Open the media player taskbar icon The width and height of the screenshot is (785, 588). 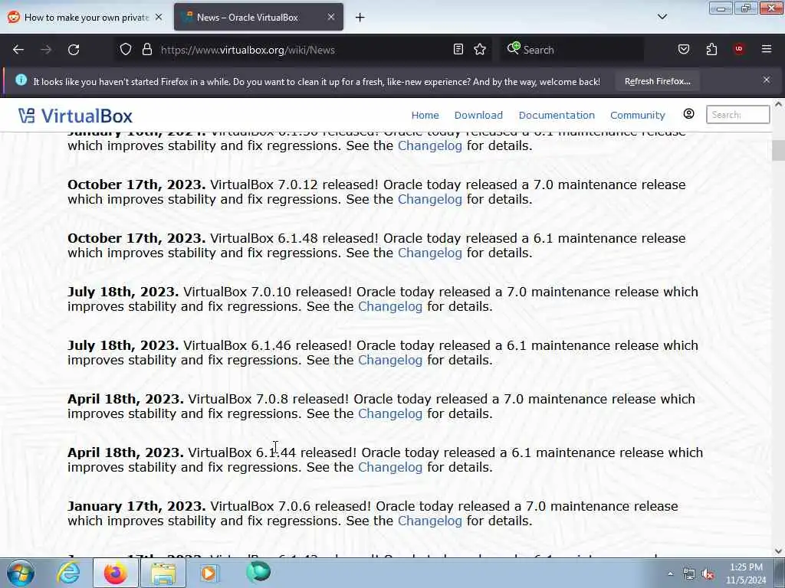pyautogui.click(x=209, y=573)
